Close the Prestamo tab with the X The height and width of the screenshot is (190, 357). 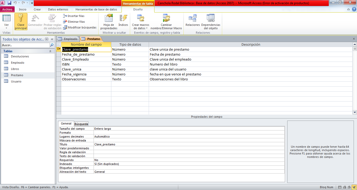click(x=354, y=39)
